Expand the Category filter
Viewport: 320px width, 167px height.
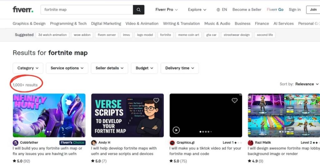point(28,68)
